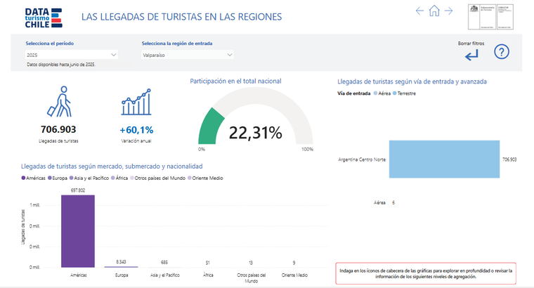Click the tourist with suitcase icon
This screenshot has height=288, width=534.
[59, 102]
